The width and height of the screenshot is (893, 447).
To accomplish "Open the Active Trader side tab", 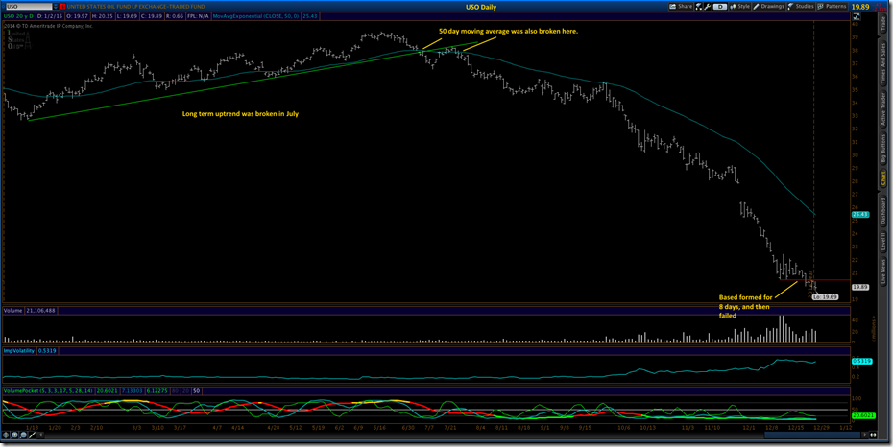I will [883, 108].
